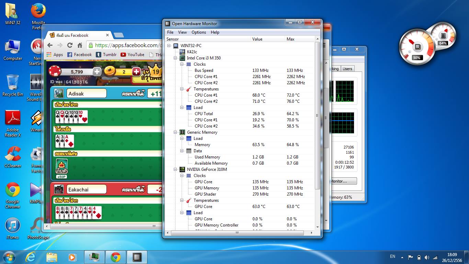469x264 pixels.
Task: Click the red plus beside coins
Action: [136, 71]
